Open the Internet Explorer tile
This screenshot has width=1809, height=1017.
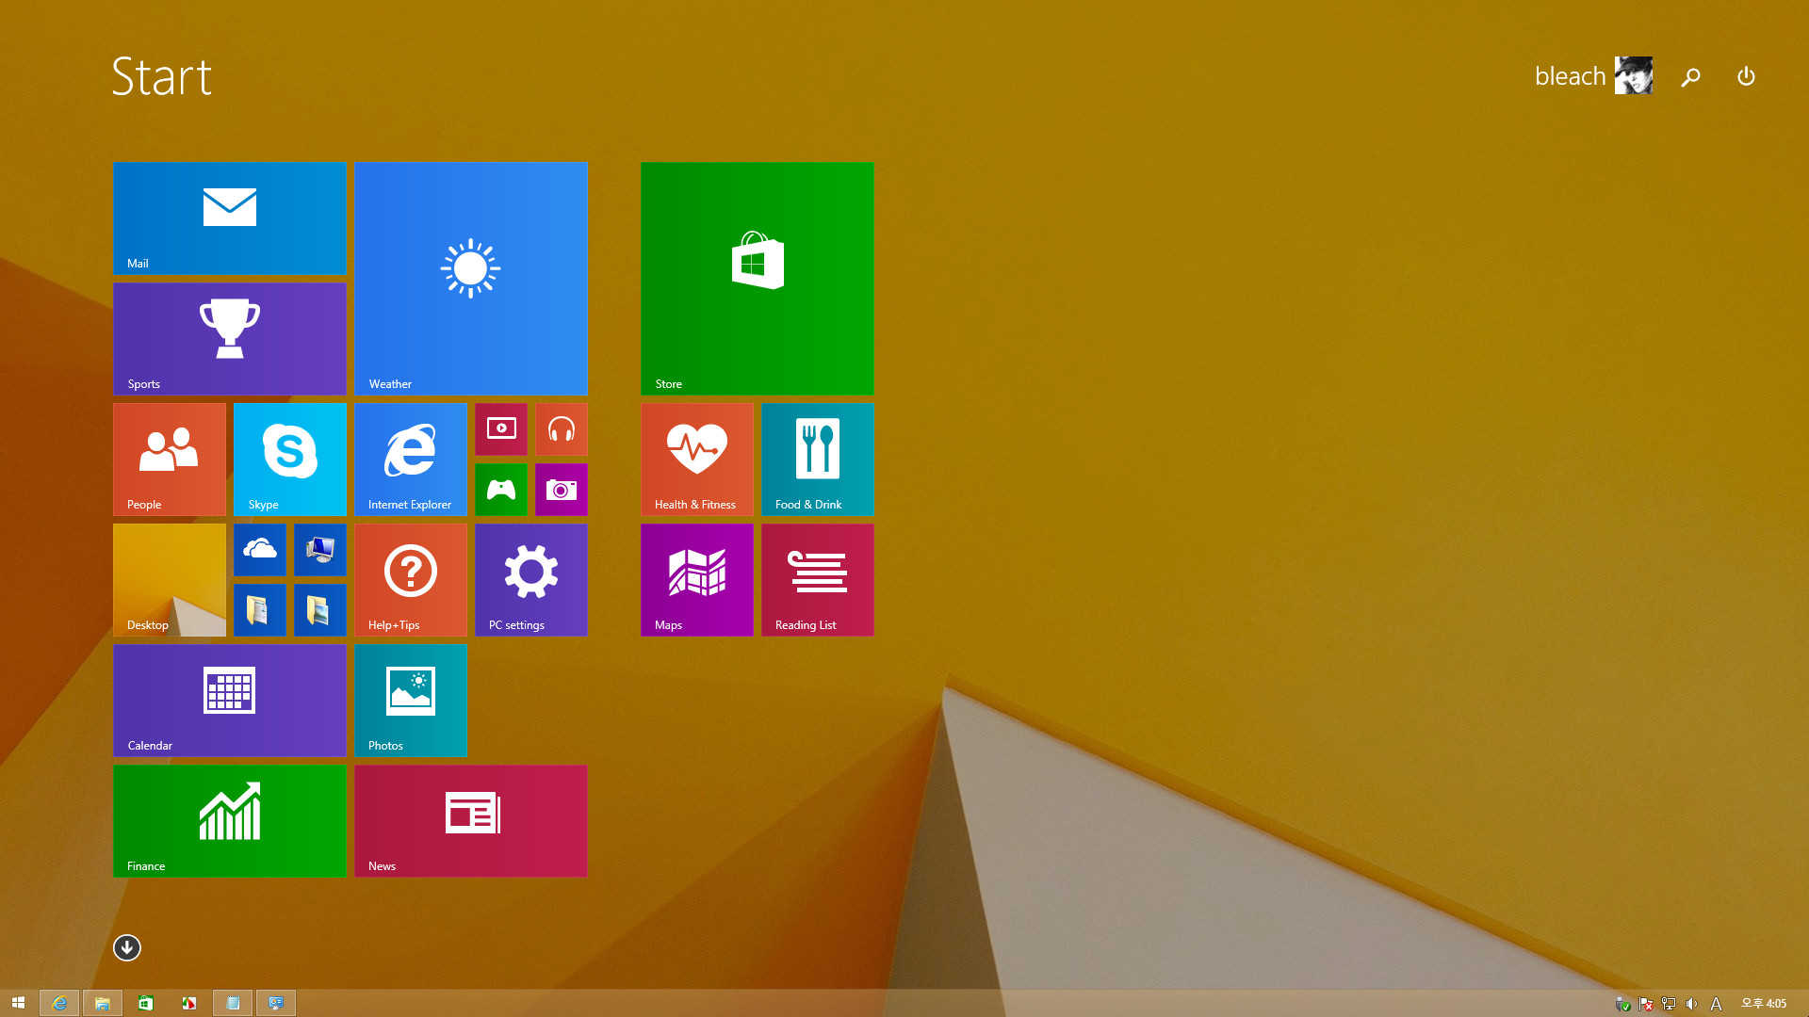411,460
